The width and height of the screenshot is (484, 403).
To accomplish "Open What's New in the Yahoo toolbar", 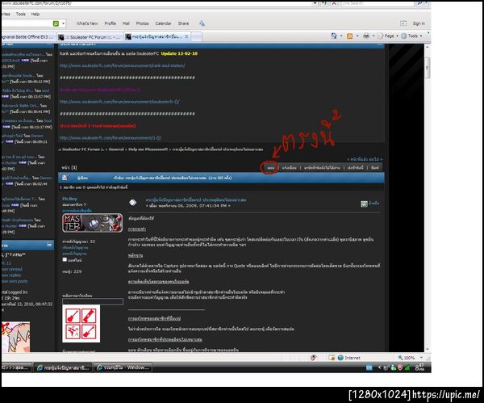I will [87, 23].
